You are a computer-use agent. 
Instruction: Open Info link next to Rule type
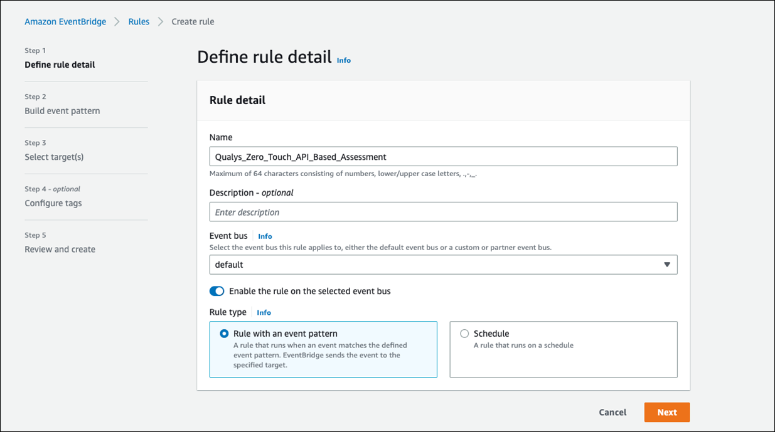coord(264,312)
